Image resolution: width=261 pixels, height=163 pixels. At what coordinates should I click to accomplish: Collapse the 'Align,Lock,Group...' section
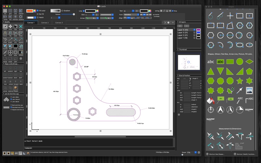pos(4,64)
